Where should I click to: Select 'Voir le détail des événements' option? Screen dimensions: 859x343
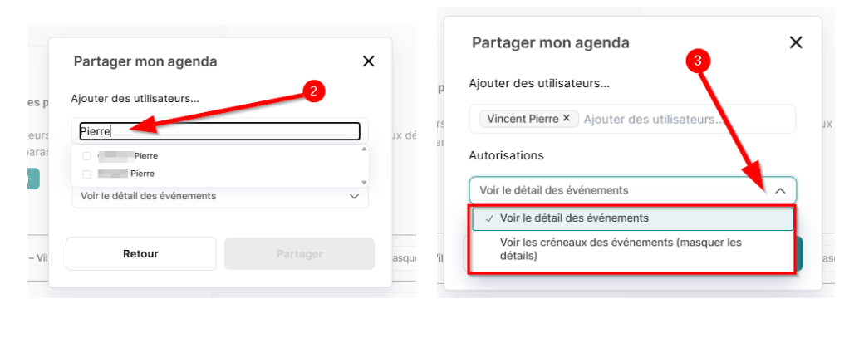click(x=633, y=218)
